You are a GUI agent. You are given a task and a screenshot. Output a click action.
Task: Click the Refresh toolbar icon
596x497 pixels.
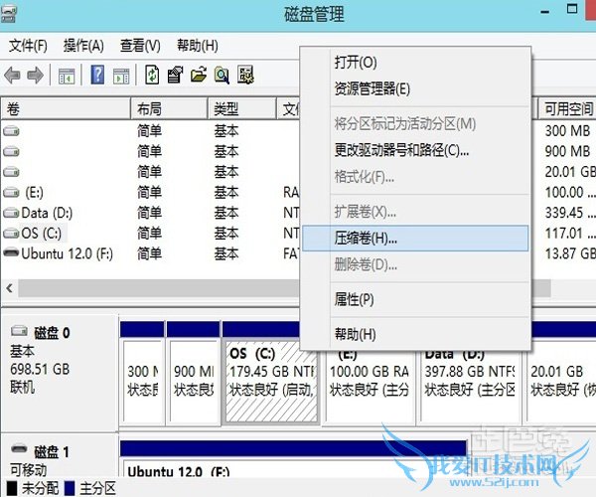click(152, 75)
